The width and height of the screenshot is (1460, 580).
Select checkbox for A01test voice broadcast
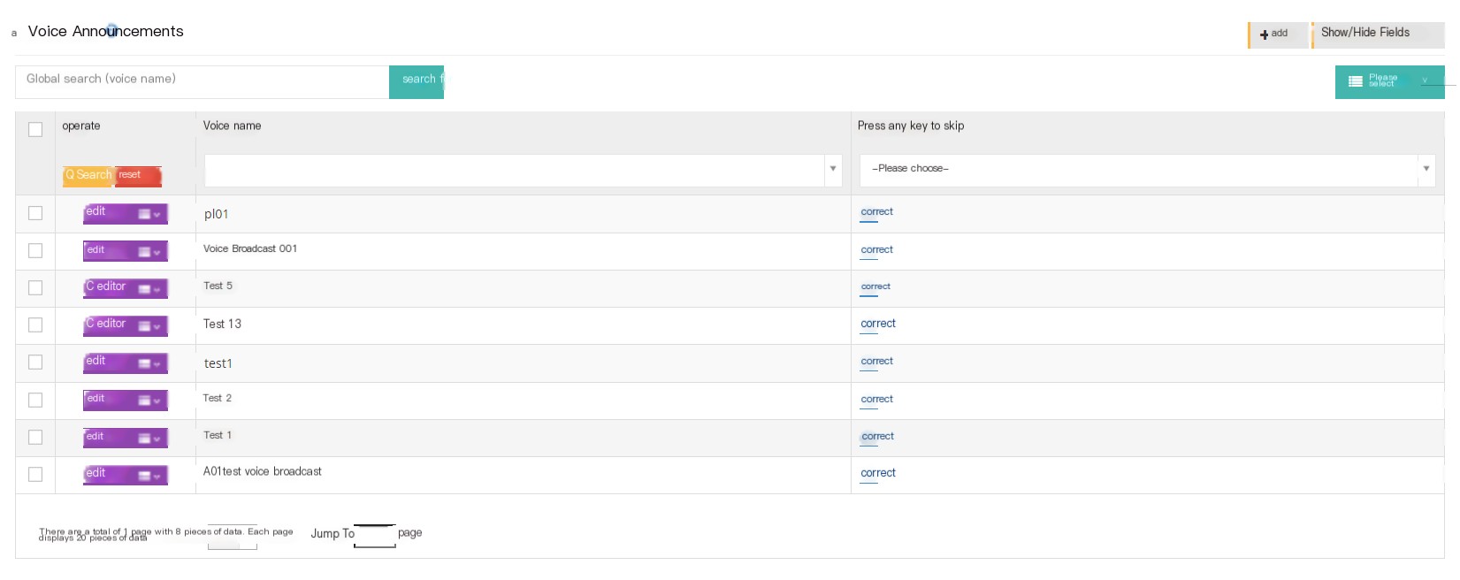click(35, 474)
